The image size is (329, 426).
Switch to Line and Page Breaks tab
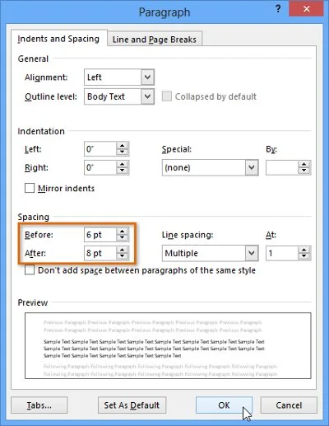155,40
